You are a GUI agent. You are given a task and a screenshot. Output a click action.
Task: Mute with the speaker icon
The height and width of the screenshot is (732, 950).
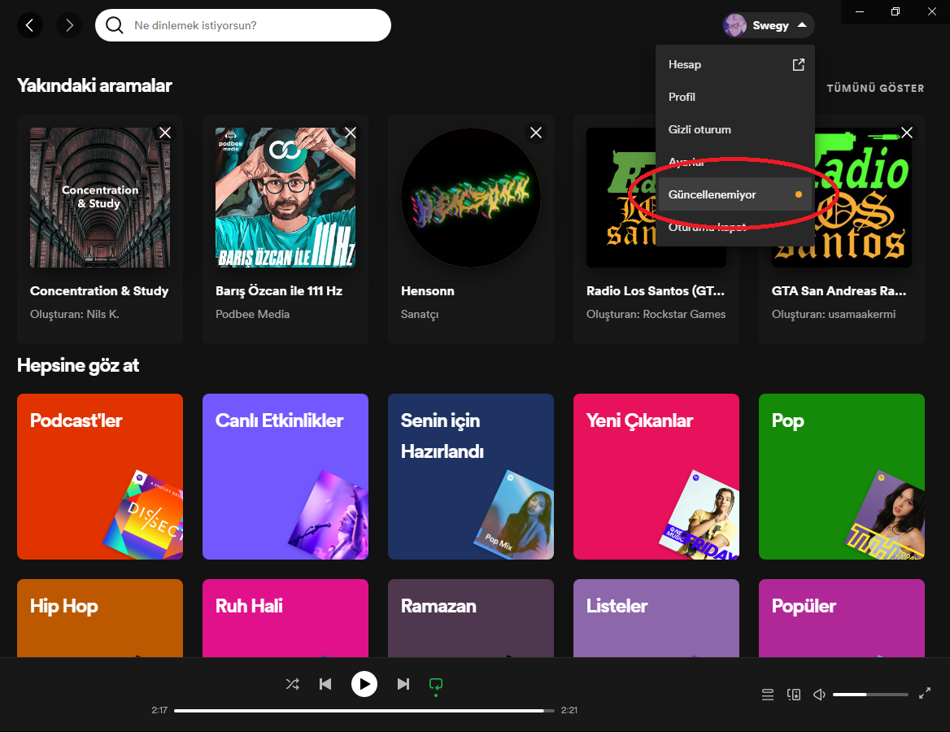(x=819, y=695)
